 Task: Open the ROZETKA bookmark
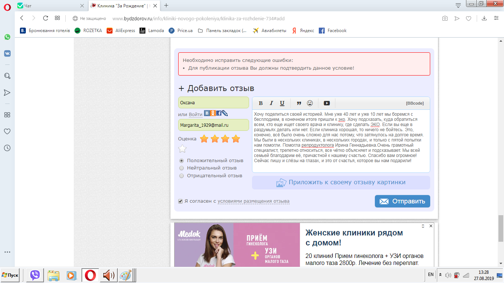(89, 31)
